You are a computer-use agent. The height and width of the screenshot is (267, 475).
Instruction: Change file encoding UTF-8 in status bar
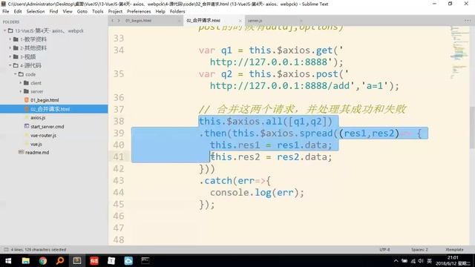[x=384, y=249]
